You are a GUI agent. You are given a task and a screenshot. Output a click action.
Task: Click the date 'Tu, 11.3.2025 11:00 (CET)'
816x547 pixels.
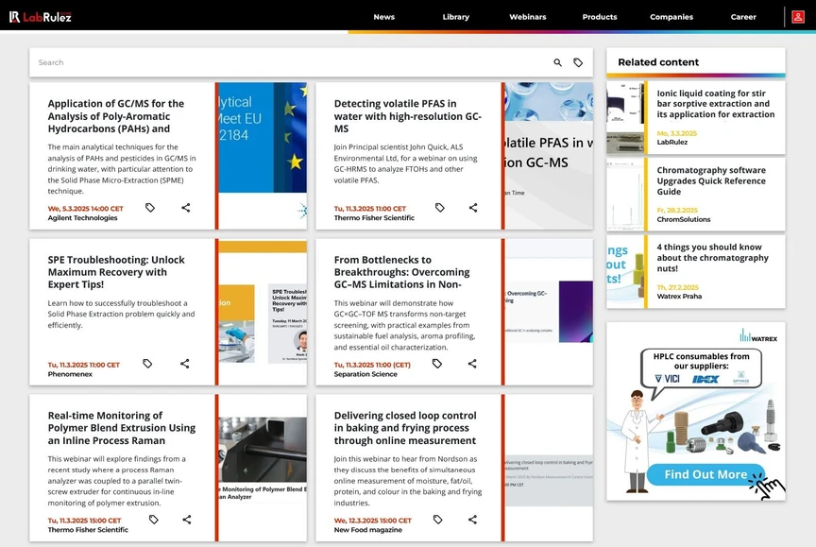pyautogui.click(x=372, y=365)
